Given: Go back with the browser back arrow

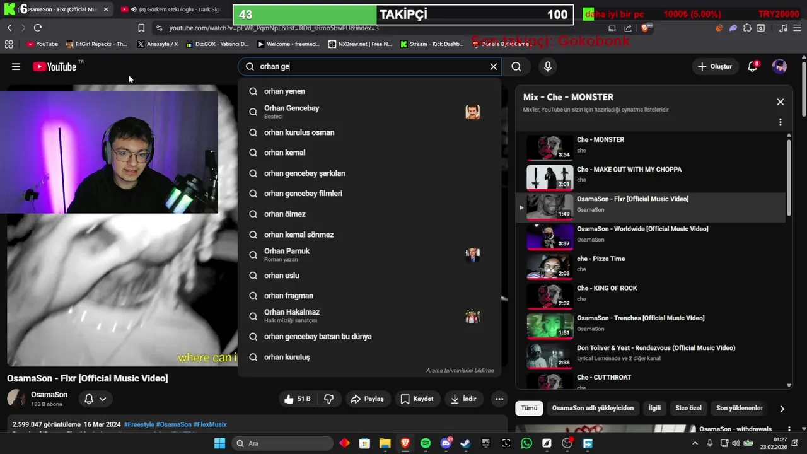Looking at the screenshot, I should tap(9, 28).
